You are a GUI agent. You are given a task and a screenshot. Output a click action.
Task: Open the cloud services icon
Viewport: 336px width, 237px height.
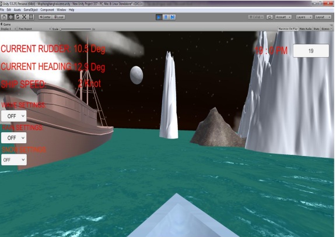coord(269,17)
